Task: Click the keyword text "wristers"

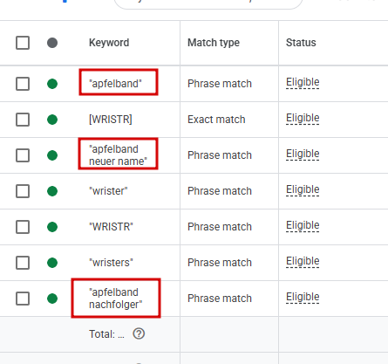Action: (111, 263)
